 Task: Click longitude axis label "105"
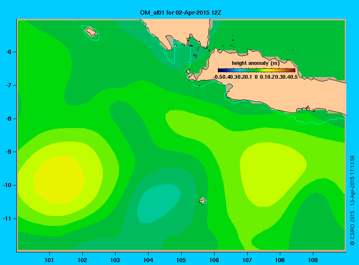[x=181, y=260]
